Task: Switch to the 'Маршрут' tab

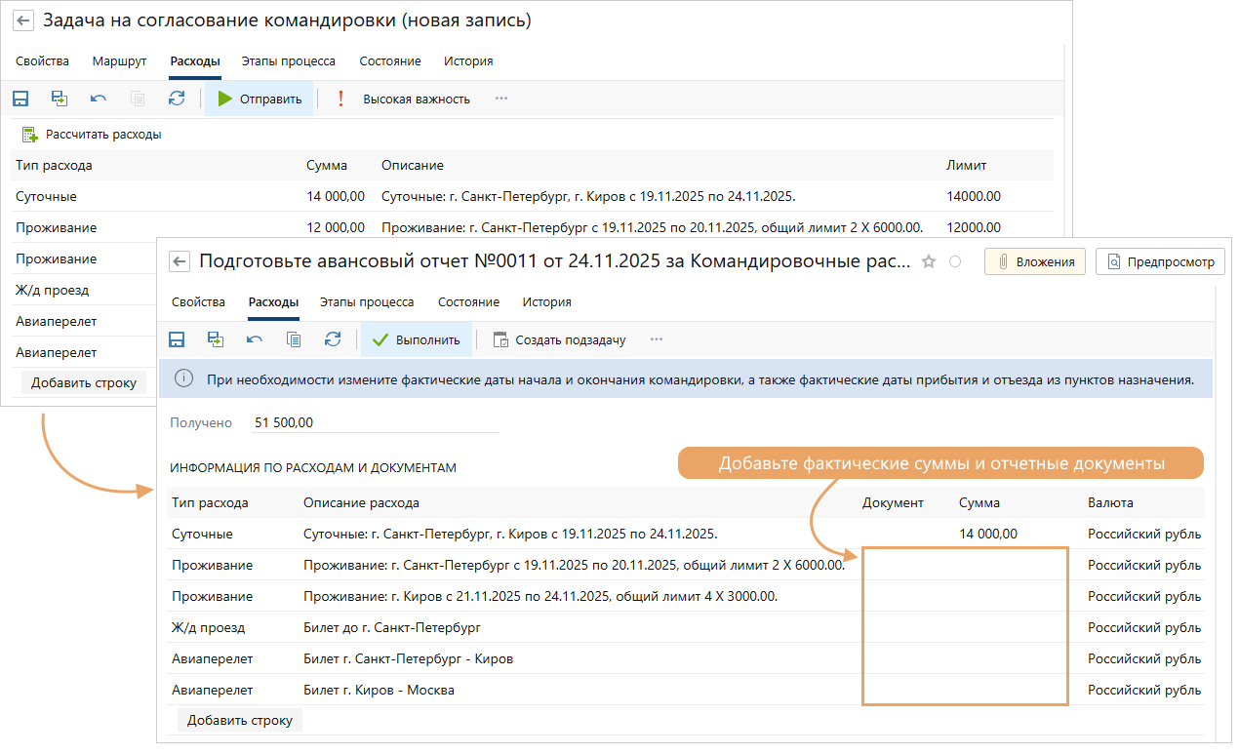Action: [119, 61]
